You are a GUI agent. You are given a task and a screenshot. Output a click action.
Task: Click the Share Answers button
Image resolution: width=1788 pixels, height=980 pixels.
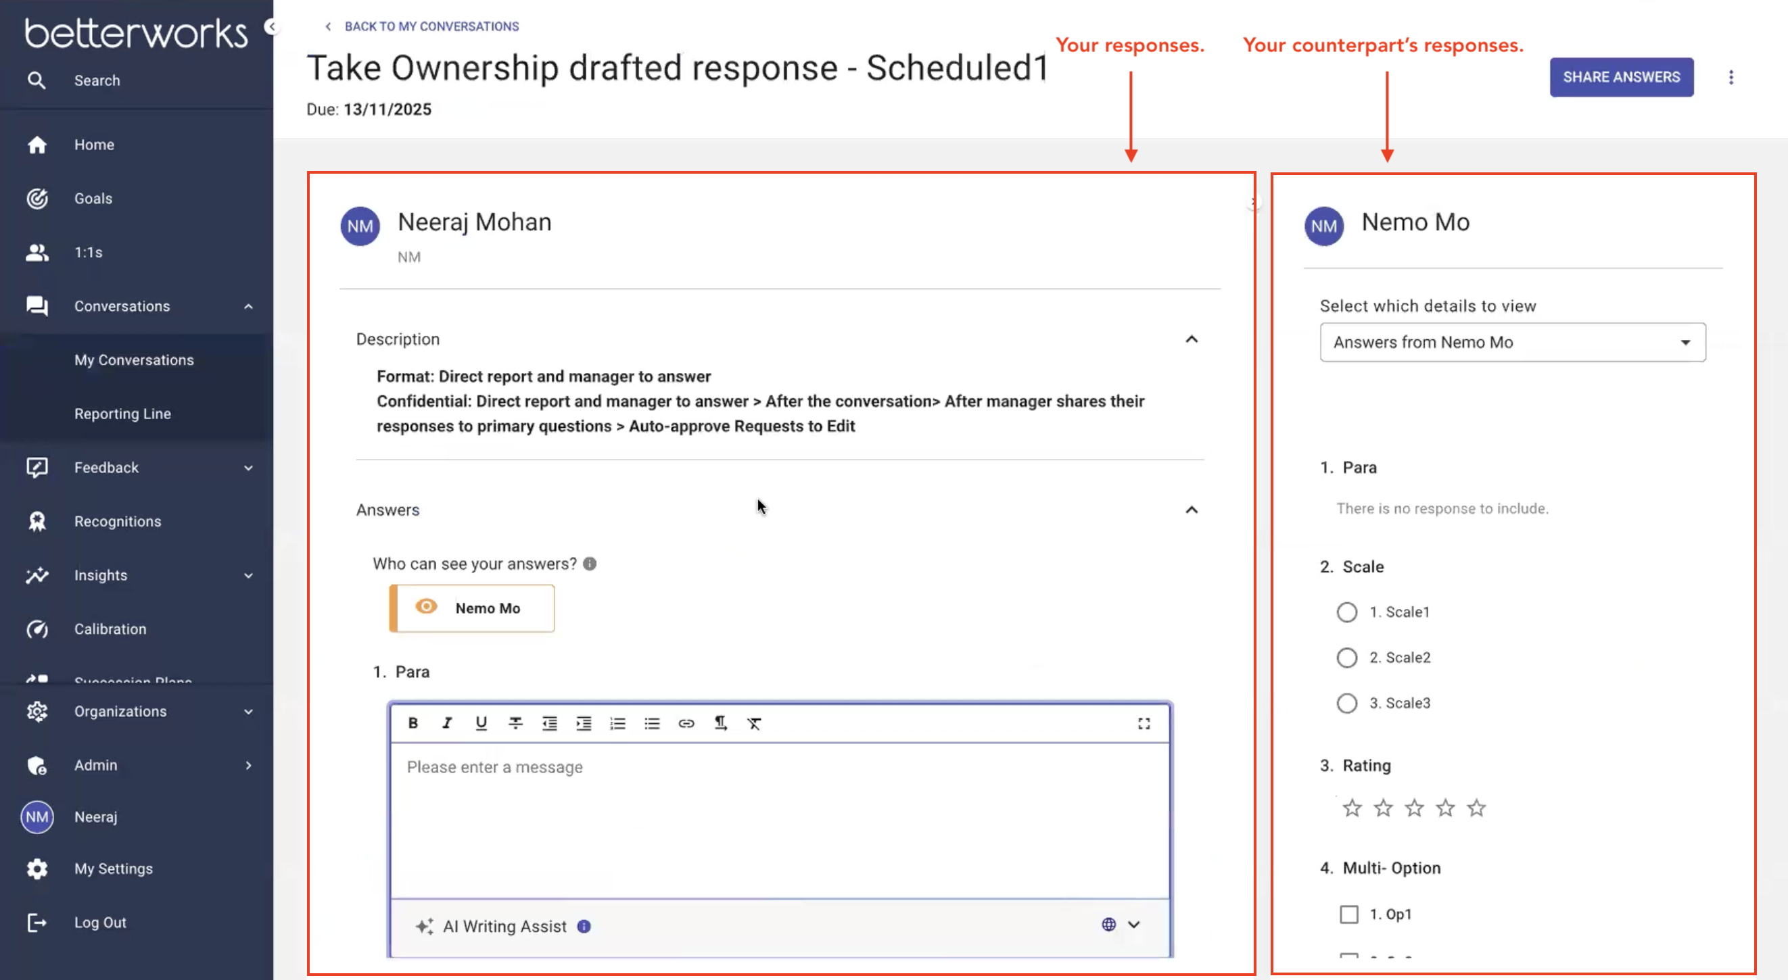pyautogui.click(x=1622, y=77)
